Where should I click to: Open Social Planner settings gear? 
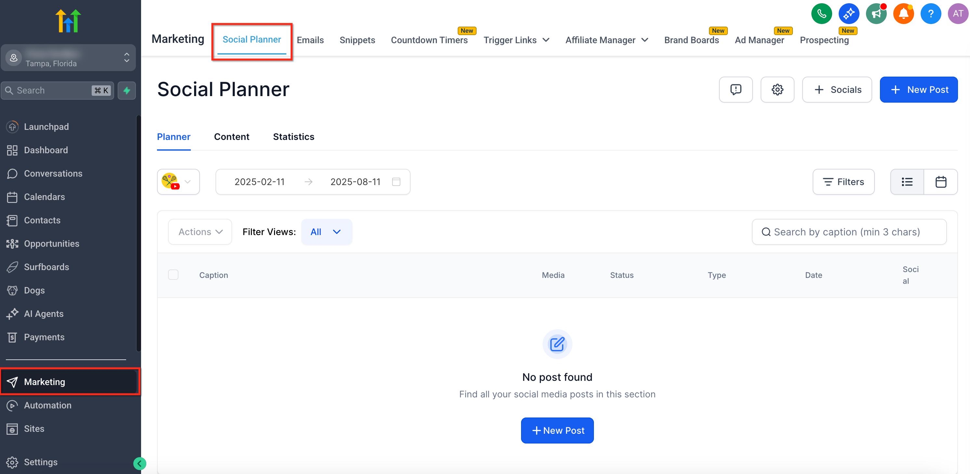coord(777,90)
